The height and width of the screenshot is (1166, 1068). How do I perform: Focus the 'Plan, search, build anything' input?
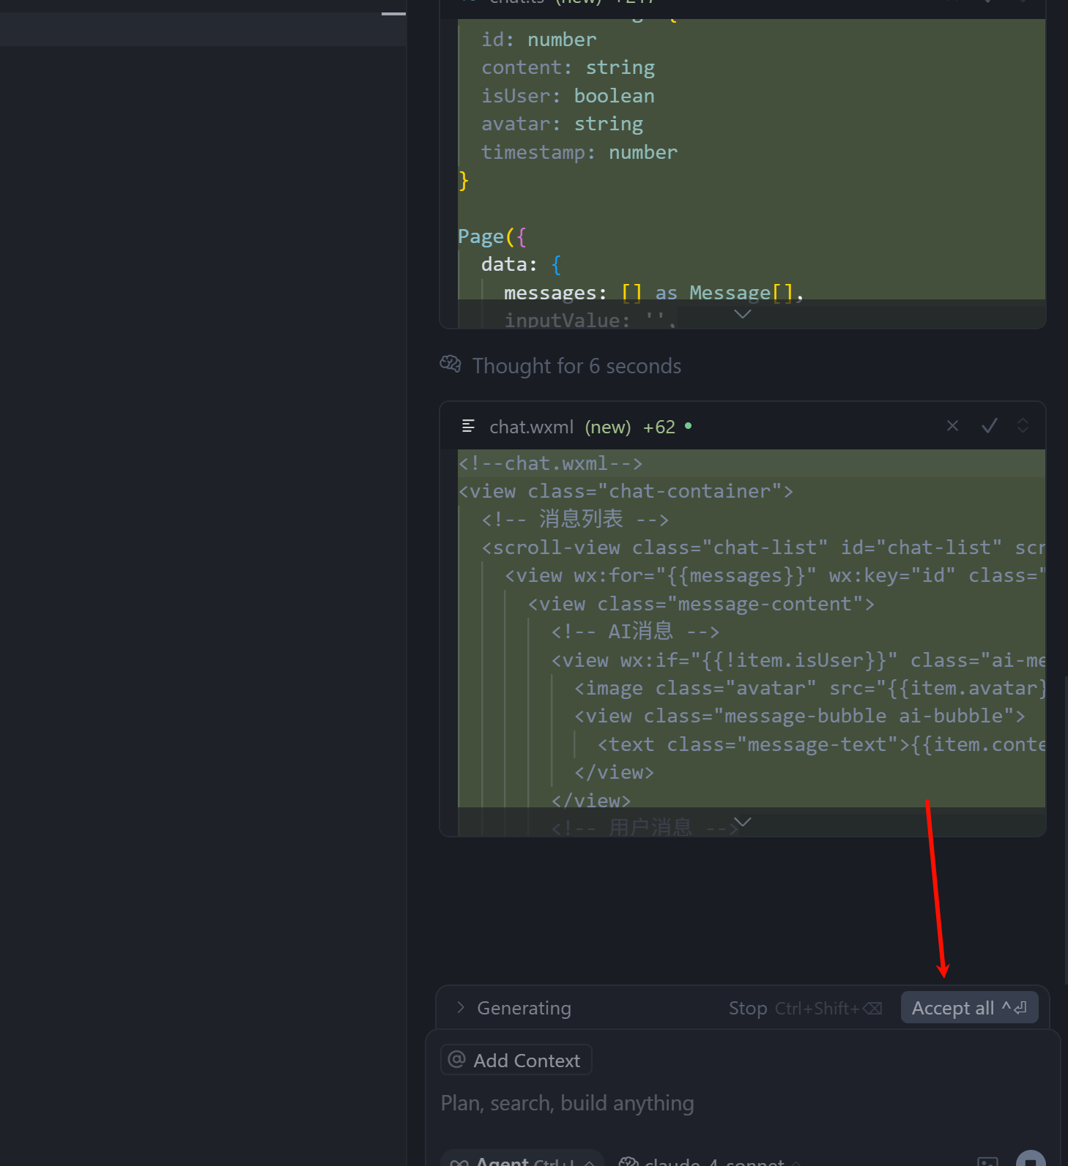(568, 1103)
